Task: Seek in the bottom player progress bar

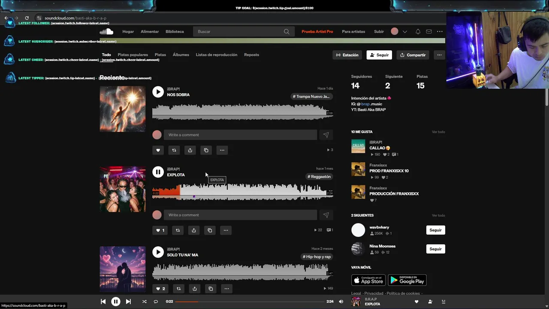Action: tap(250, 302)
